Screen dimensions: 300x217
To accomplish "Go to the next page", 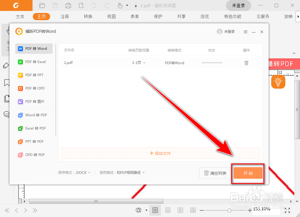I will (25, 210).
